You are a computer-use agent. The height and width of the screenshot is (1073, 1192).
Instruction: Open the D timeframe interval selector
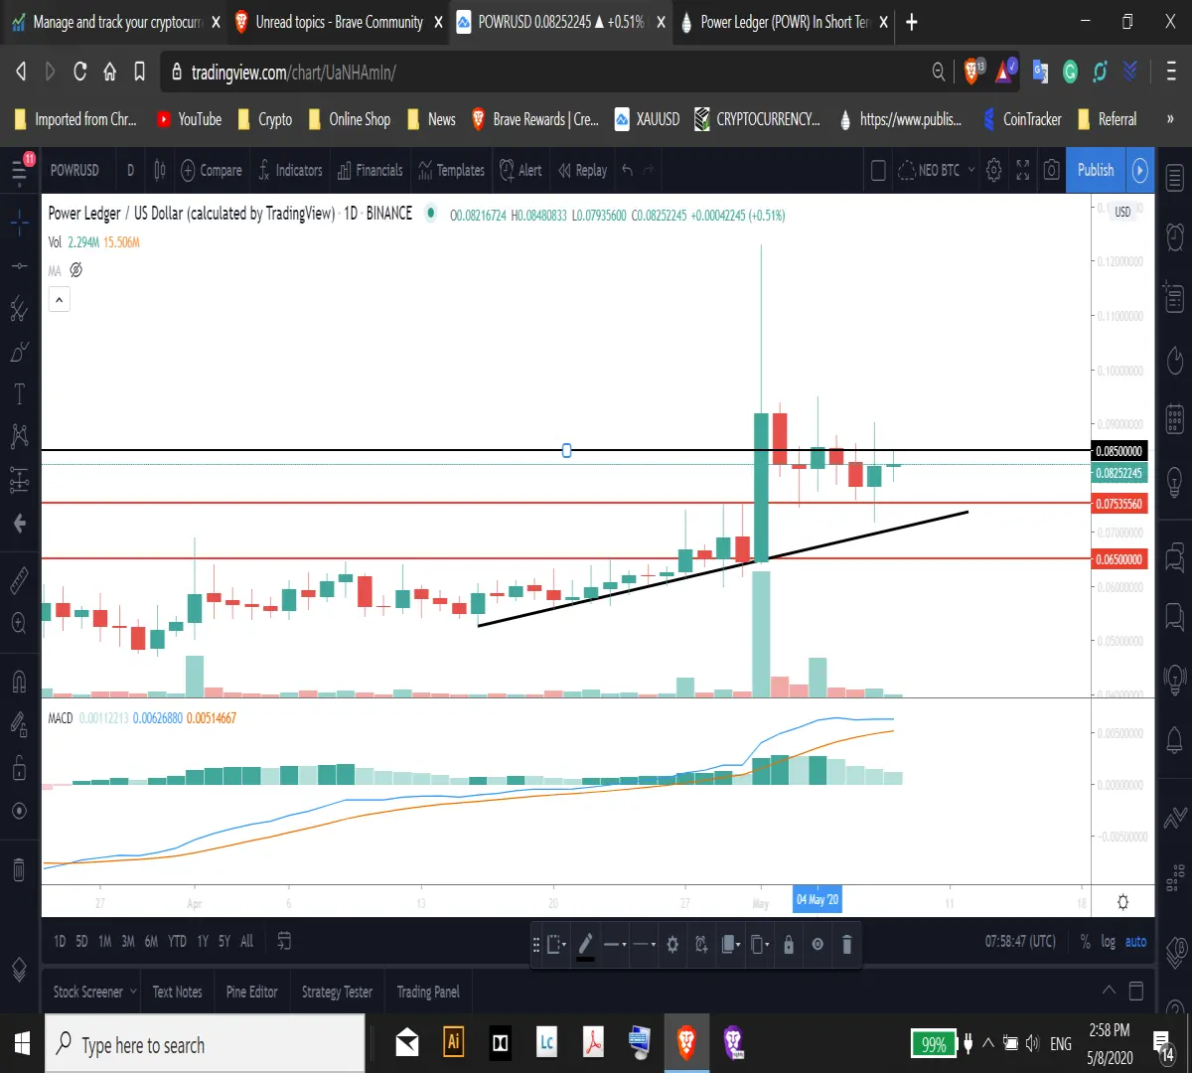click(x=130, y=170)
